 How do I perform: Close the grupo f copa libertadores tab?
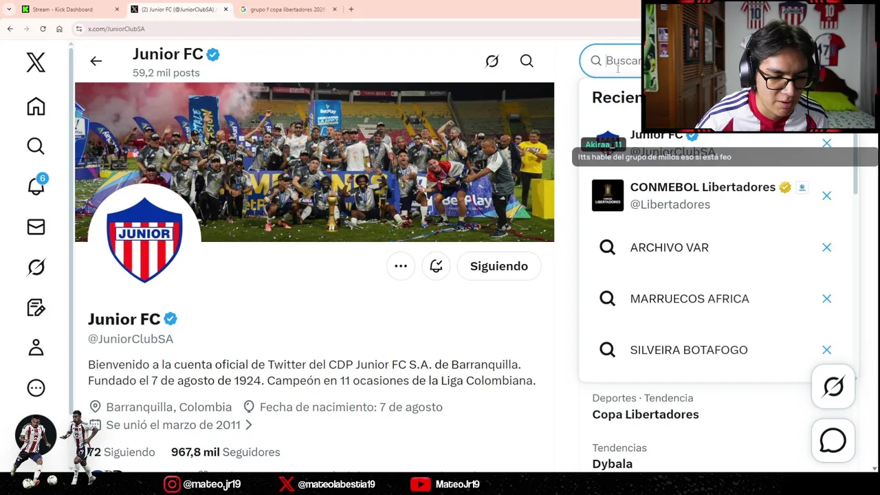(x=335, y=10)
